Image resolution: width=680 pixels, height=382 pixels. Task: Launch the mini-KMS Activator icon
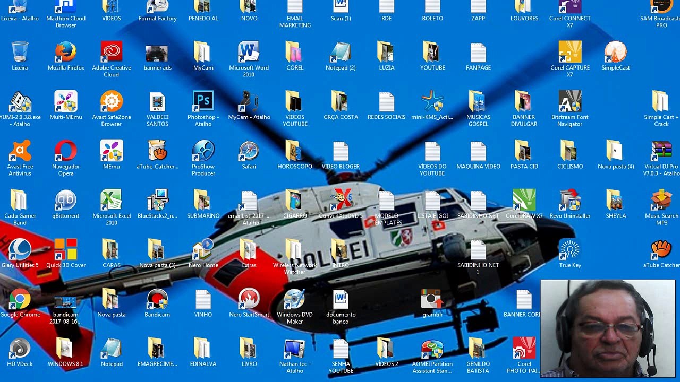click(x=431, y=102)
